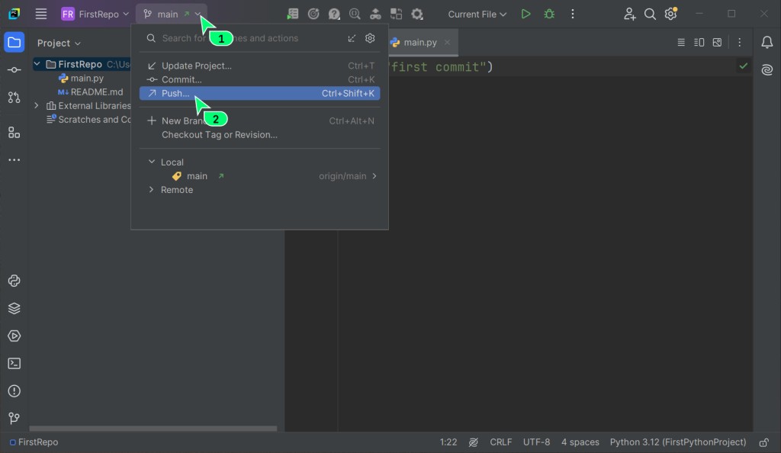Toggle the Project tool window folder icon
This screenshot has width=781, height=453.
click(14, 43)
